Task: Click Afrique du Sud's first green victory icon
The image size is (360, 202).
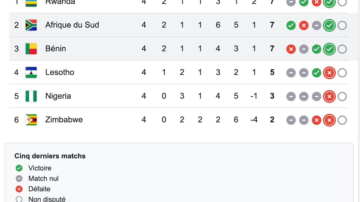Action: coord(291,25)
